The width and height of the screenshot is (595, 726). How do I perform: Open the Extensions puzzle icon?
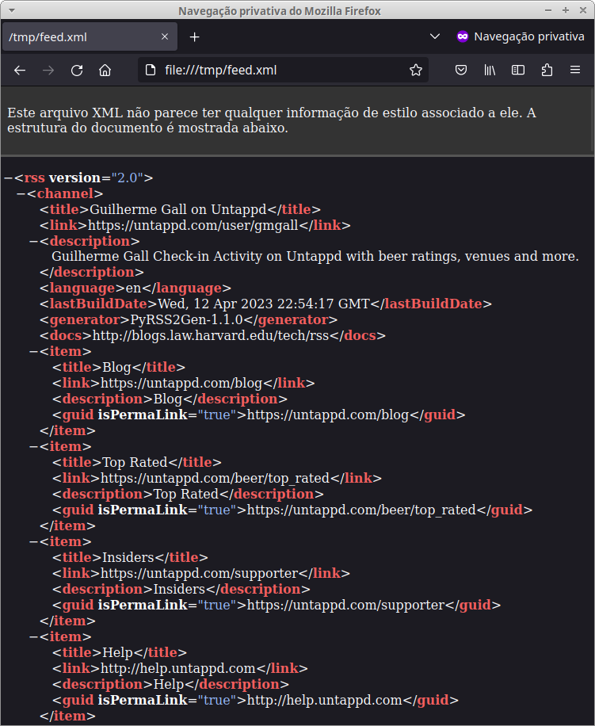point(547,70)
